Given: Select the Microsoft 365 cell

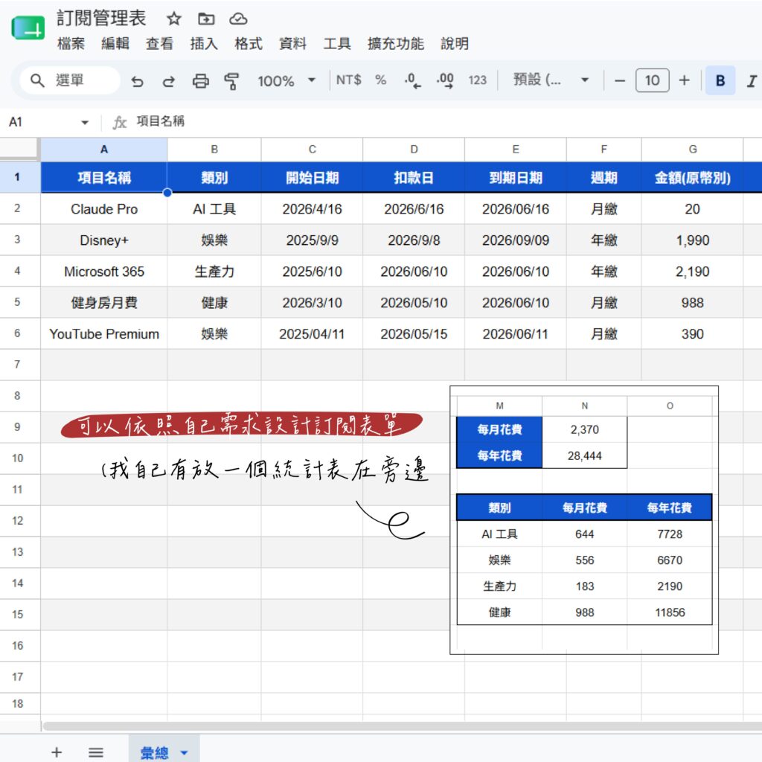Looking at the screenshot, I should tap(104, 271).
